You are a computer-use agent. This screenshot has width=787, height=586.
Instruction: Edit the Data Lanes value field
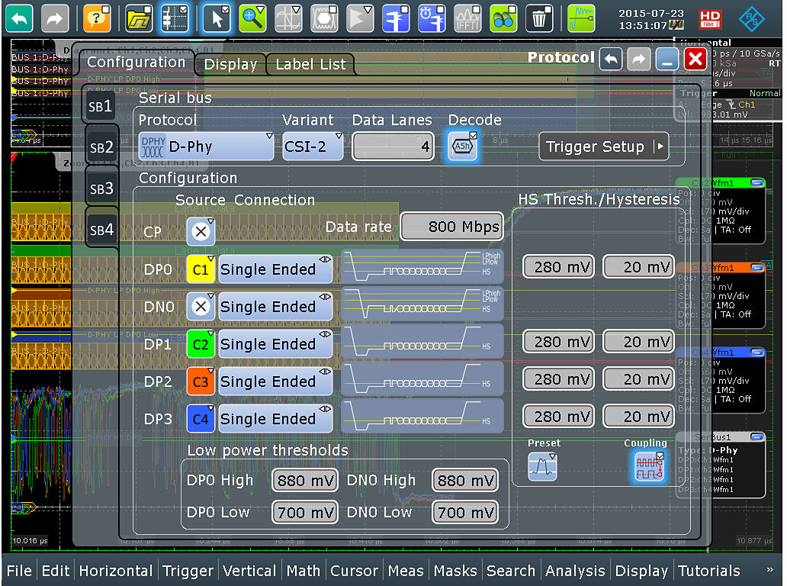[x=393, y=146]
